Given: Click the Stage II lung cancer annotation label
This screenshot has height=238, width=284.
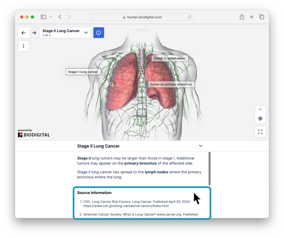Looking at the screenshot, I should (x=83, y=72).
